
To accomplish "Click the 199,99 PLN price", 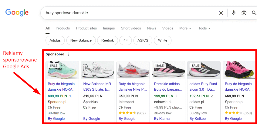I will [164, 96].
